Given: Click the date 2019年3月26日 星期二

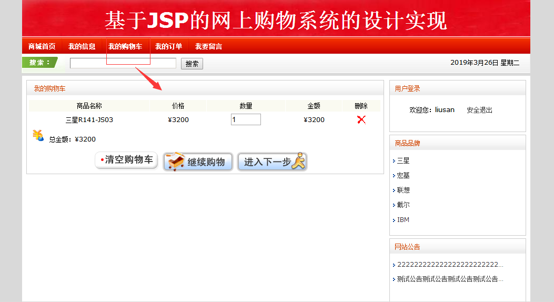Looking at the screenshot, I should [485, 63].
